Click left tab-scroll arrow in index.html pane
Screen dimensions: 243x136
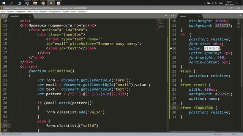pyautogui.click(x=2, y=16)
